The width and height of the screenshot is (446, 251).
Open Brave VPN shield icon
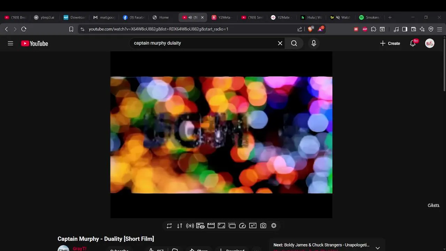[431, 29]
